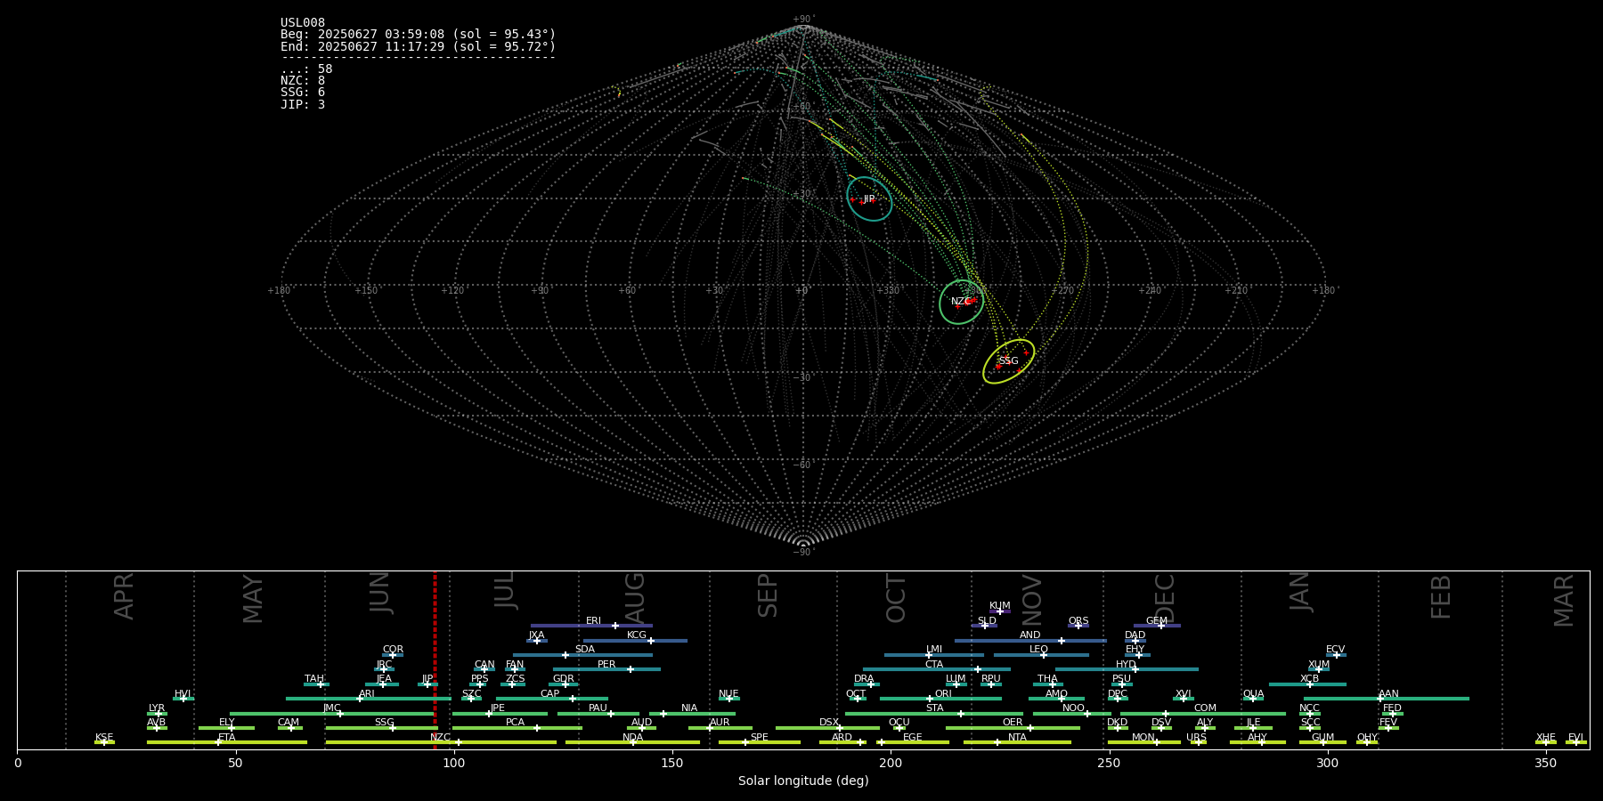
Task: Click the 'SSG: 6' count in header
Action: tap(303, 93)
